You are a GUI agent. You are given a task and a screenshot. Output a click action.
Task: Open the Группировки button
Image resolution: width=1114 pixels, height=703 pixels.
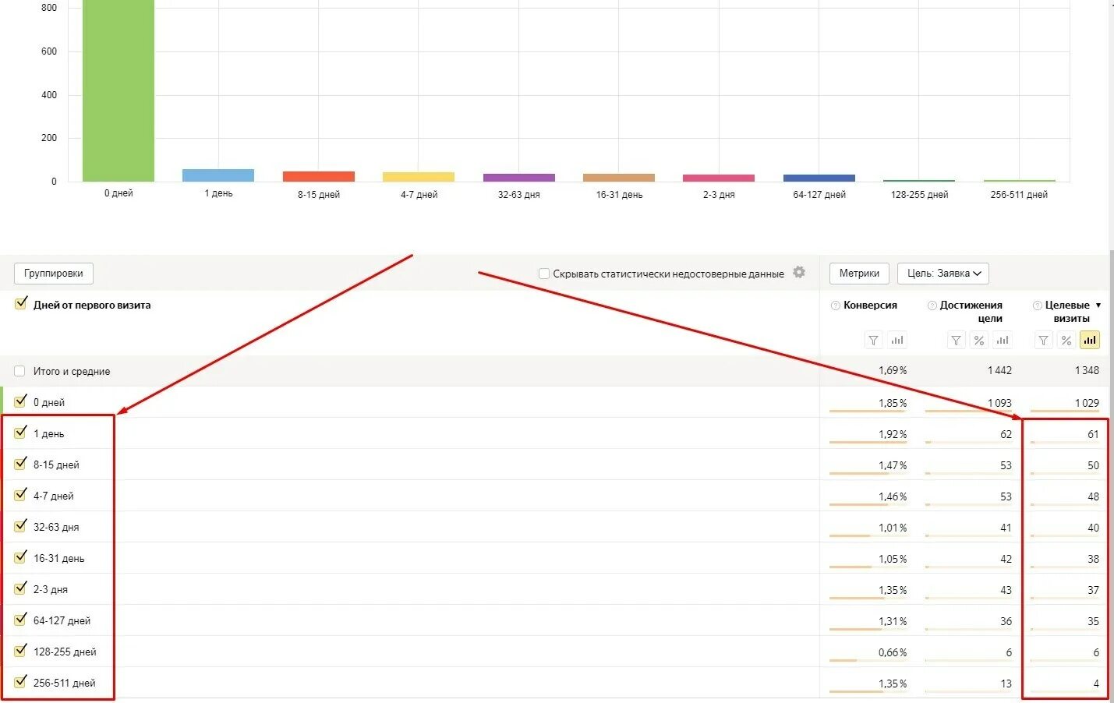pos(53,274)
